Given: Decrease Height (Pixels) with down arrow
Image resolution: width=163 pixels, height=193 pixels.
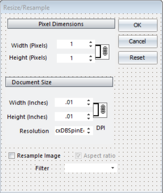Looking at the screenshot, I should [91, 60].
